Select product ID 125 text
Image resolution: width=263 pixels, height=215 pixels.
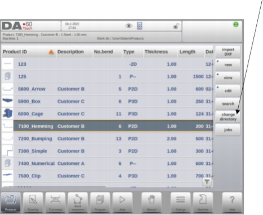[22, 77]
